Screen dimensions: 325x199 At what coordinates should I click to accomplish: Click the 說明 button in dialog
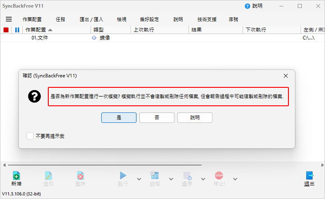[195, 118]
